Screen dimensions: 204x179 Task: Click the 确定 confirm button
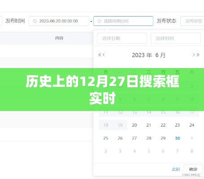193,169
